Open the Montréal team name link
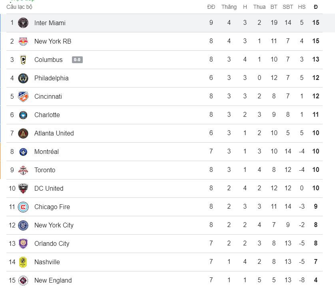This screenshot has height=291, width=335. click(x=46, y=151)
